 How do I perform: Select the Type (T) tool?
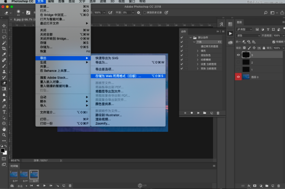[x=4, y=112]
